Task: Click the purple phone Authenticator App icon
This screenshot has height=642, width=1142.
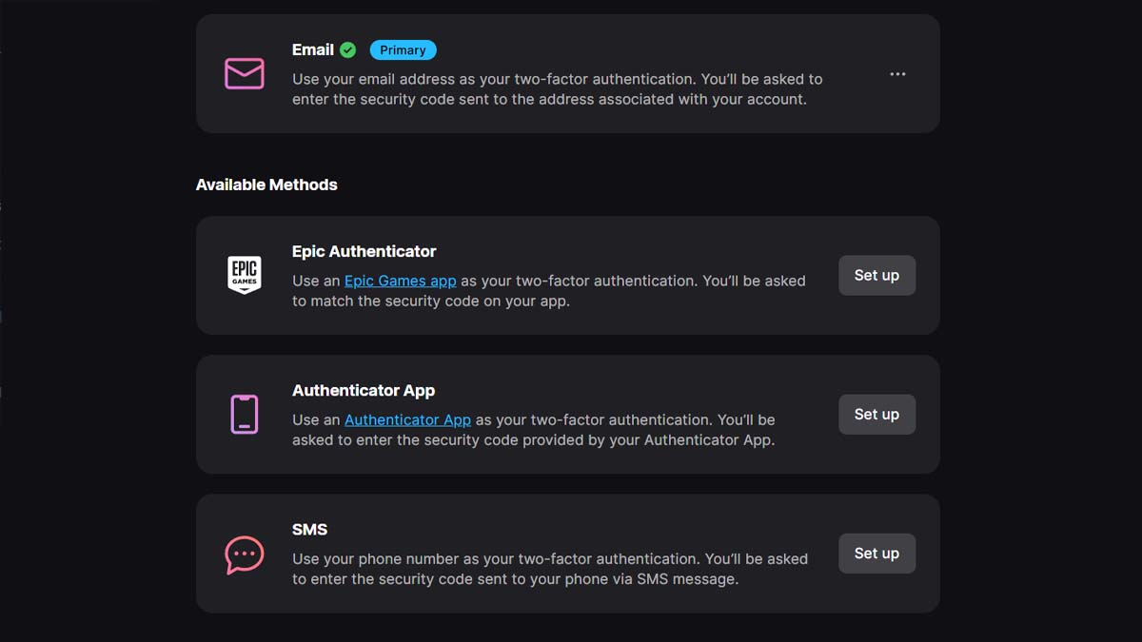Action: 245,414
